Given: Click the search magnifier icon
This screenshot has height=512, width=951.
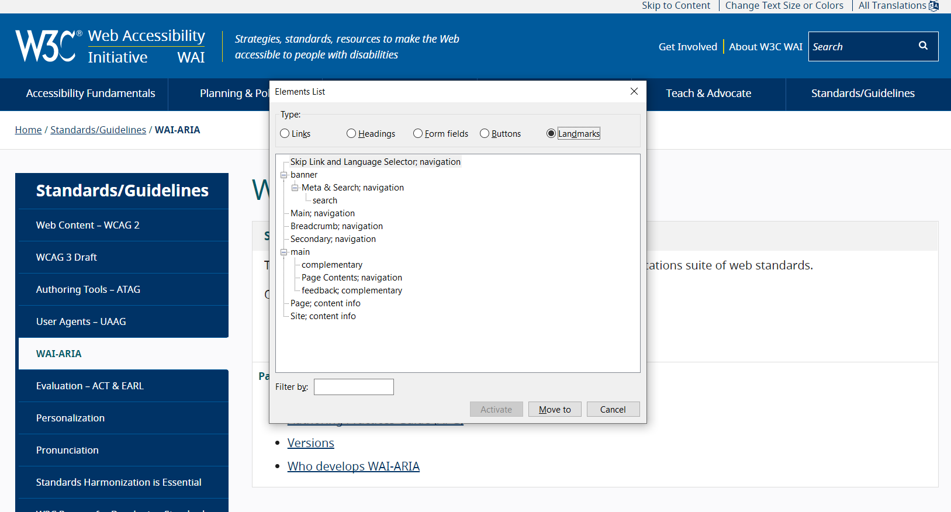Looking at the screenshot, I should [x=923, y=46].
